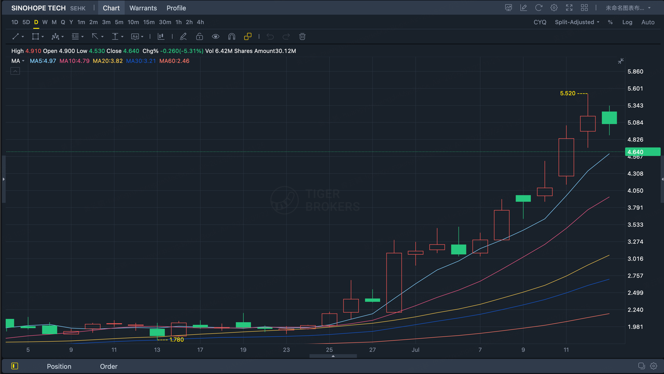The height and width of the screenshot is (374, 664).
Task: Undo the last drawing action
Action: pyautogui.click(x=270, y=37)
